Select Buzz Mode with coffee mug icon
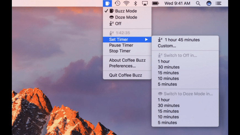 click(127, 11)
